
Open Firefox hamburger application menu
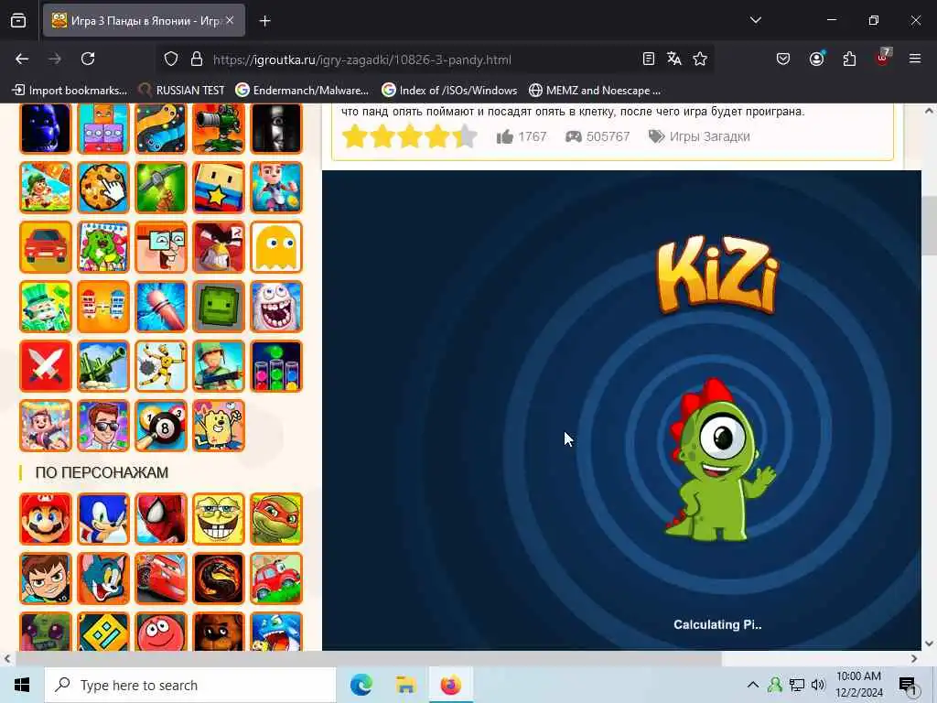(x=915, y=59)
